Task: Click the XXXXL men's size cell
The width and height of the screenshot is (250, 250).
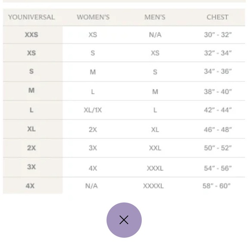Action: [x=153, y=186]
